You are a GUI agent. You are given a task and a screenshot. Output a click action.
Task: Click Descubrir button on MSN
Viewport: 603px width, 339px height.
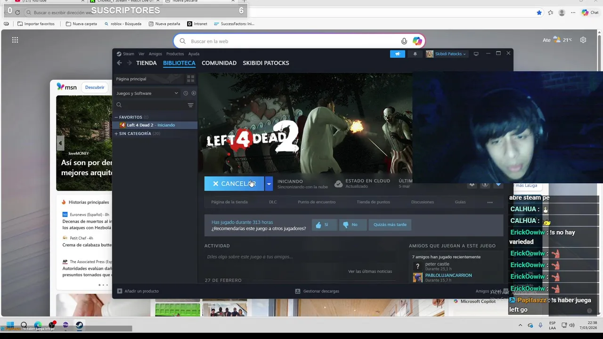(x=95, y=87)
